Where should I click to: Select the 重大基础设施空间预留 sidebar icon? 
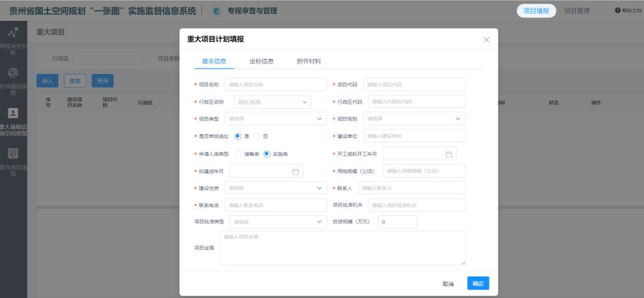[13, 113]
